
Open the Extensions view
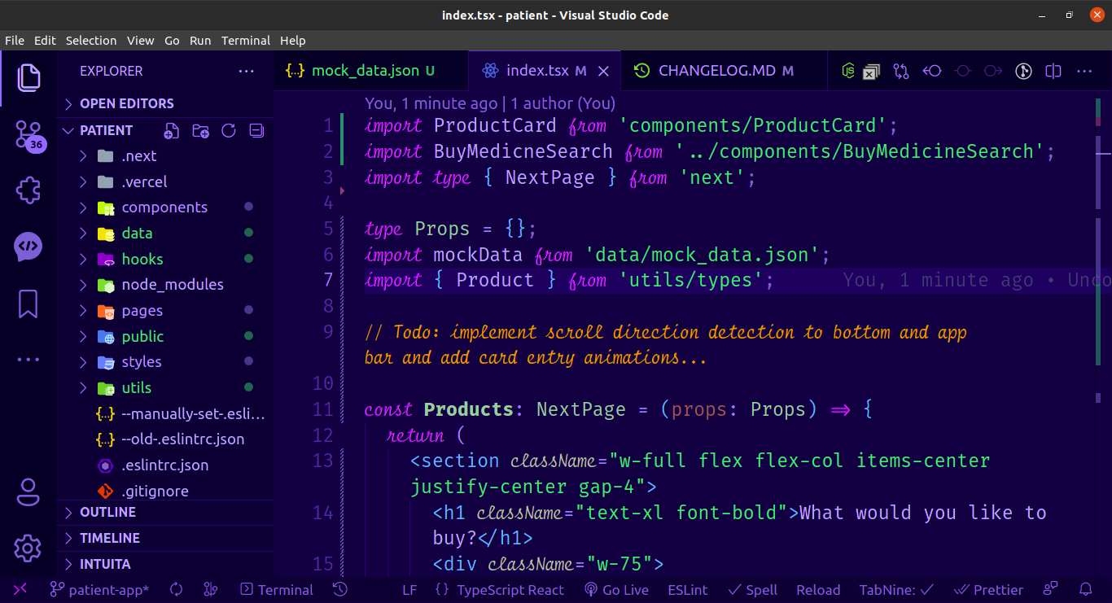coord(28,190)
